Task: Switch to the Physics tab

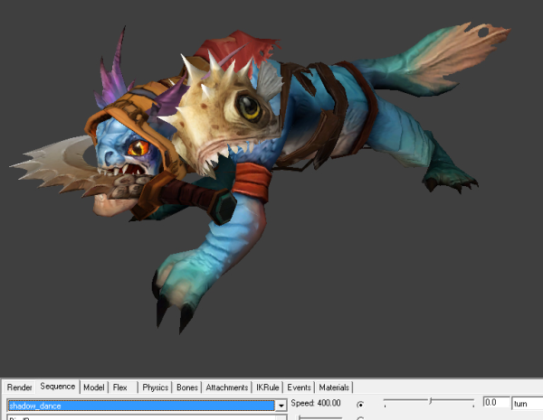Action: (x=155, y=387)
